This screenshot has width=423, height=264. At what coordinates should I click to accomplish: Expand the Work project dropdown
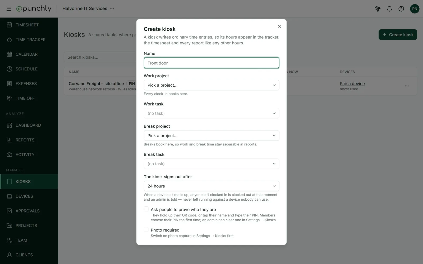coord(212,85)
